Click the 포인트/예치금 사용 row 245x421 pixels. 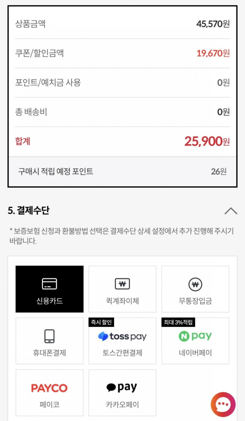pyautogui.click(x=122, y=83)
